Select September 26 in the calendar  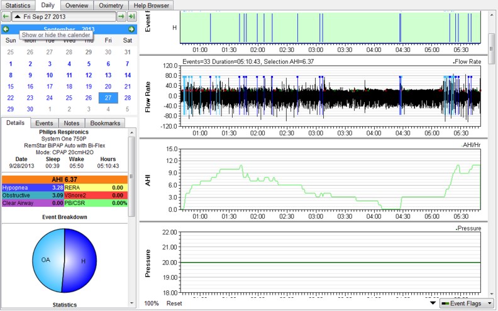pyautogui.click(x=89, y=98)
